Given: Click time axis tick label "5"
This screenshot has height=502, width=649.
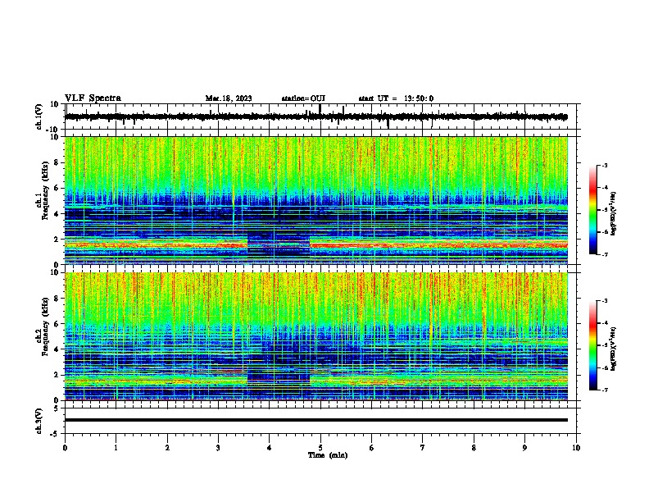Looking at the screenshot, I should tap(320, 448).
